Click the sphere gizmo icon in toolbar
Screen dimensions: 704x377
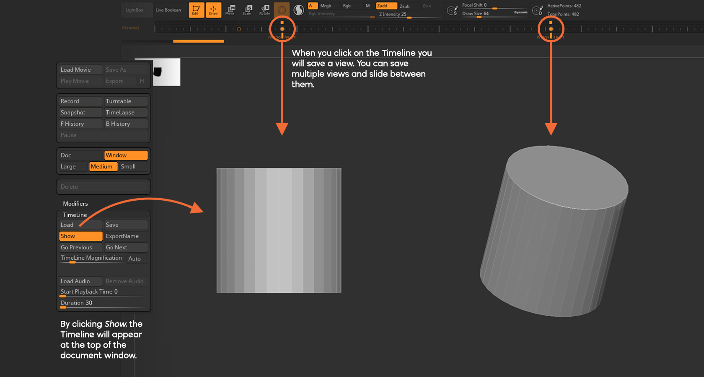282,10
